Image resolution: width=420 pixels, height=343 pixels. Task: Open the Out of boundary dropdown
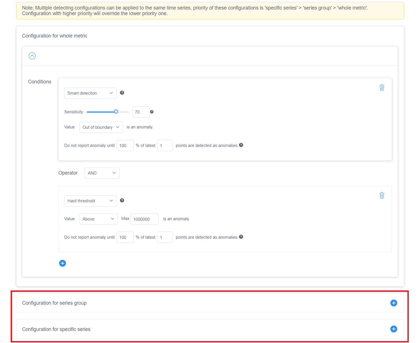click(x=101, y=127)
